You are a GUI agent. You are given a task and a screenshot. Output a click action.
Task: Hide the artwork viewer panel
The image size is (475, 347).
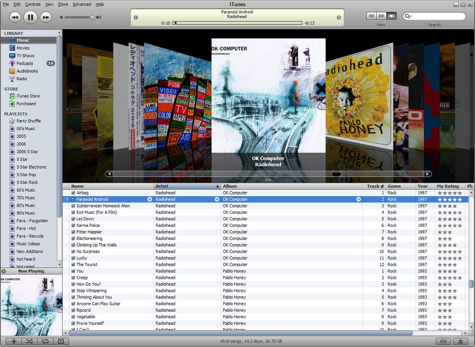61,341
